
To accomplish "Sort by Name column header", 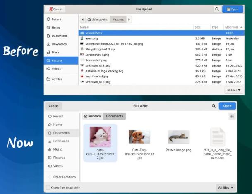I will click(x=136, y=27).
